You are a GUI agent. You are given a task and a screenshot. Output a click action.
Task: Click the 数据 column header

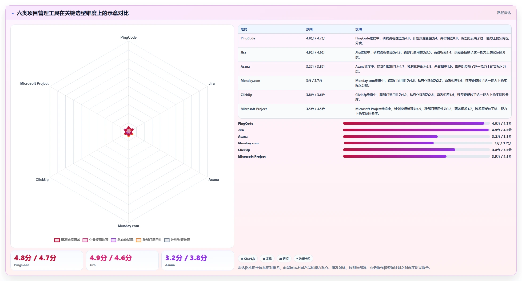pos(309,29)
